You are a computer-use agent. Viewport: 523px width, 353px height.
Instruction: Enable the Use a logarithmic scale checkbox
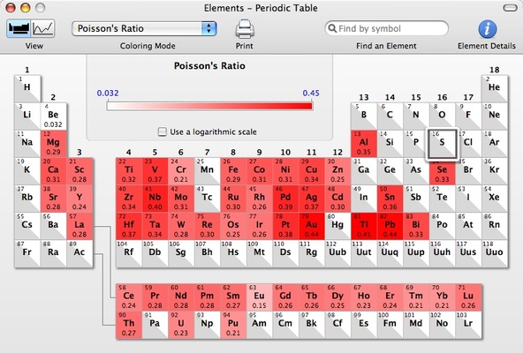click(x=162, y=131)
